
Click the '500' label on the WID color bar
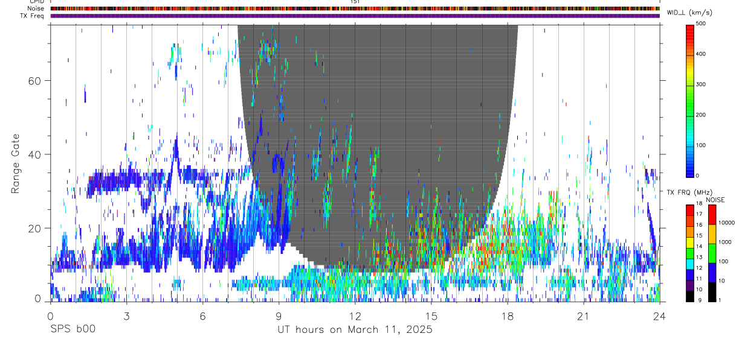(x=701, y=24)
